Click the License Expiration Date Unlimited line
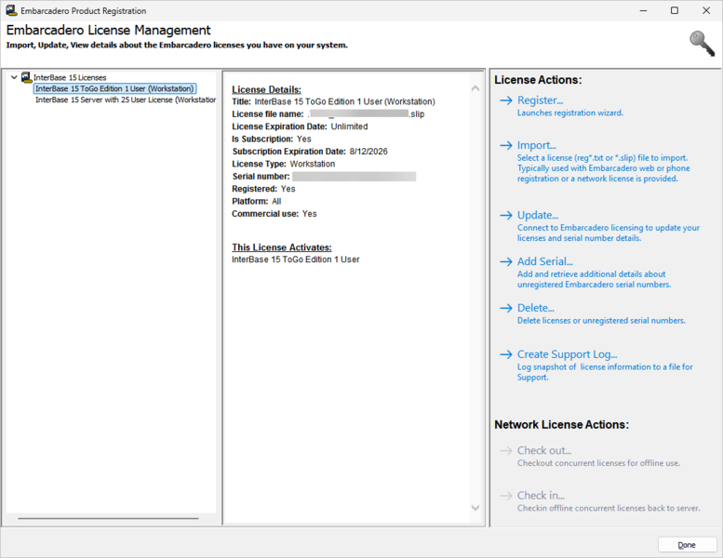 click(x=300, y=126)
